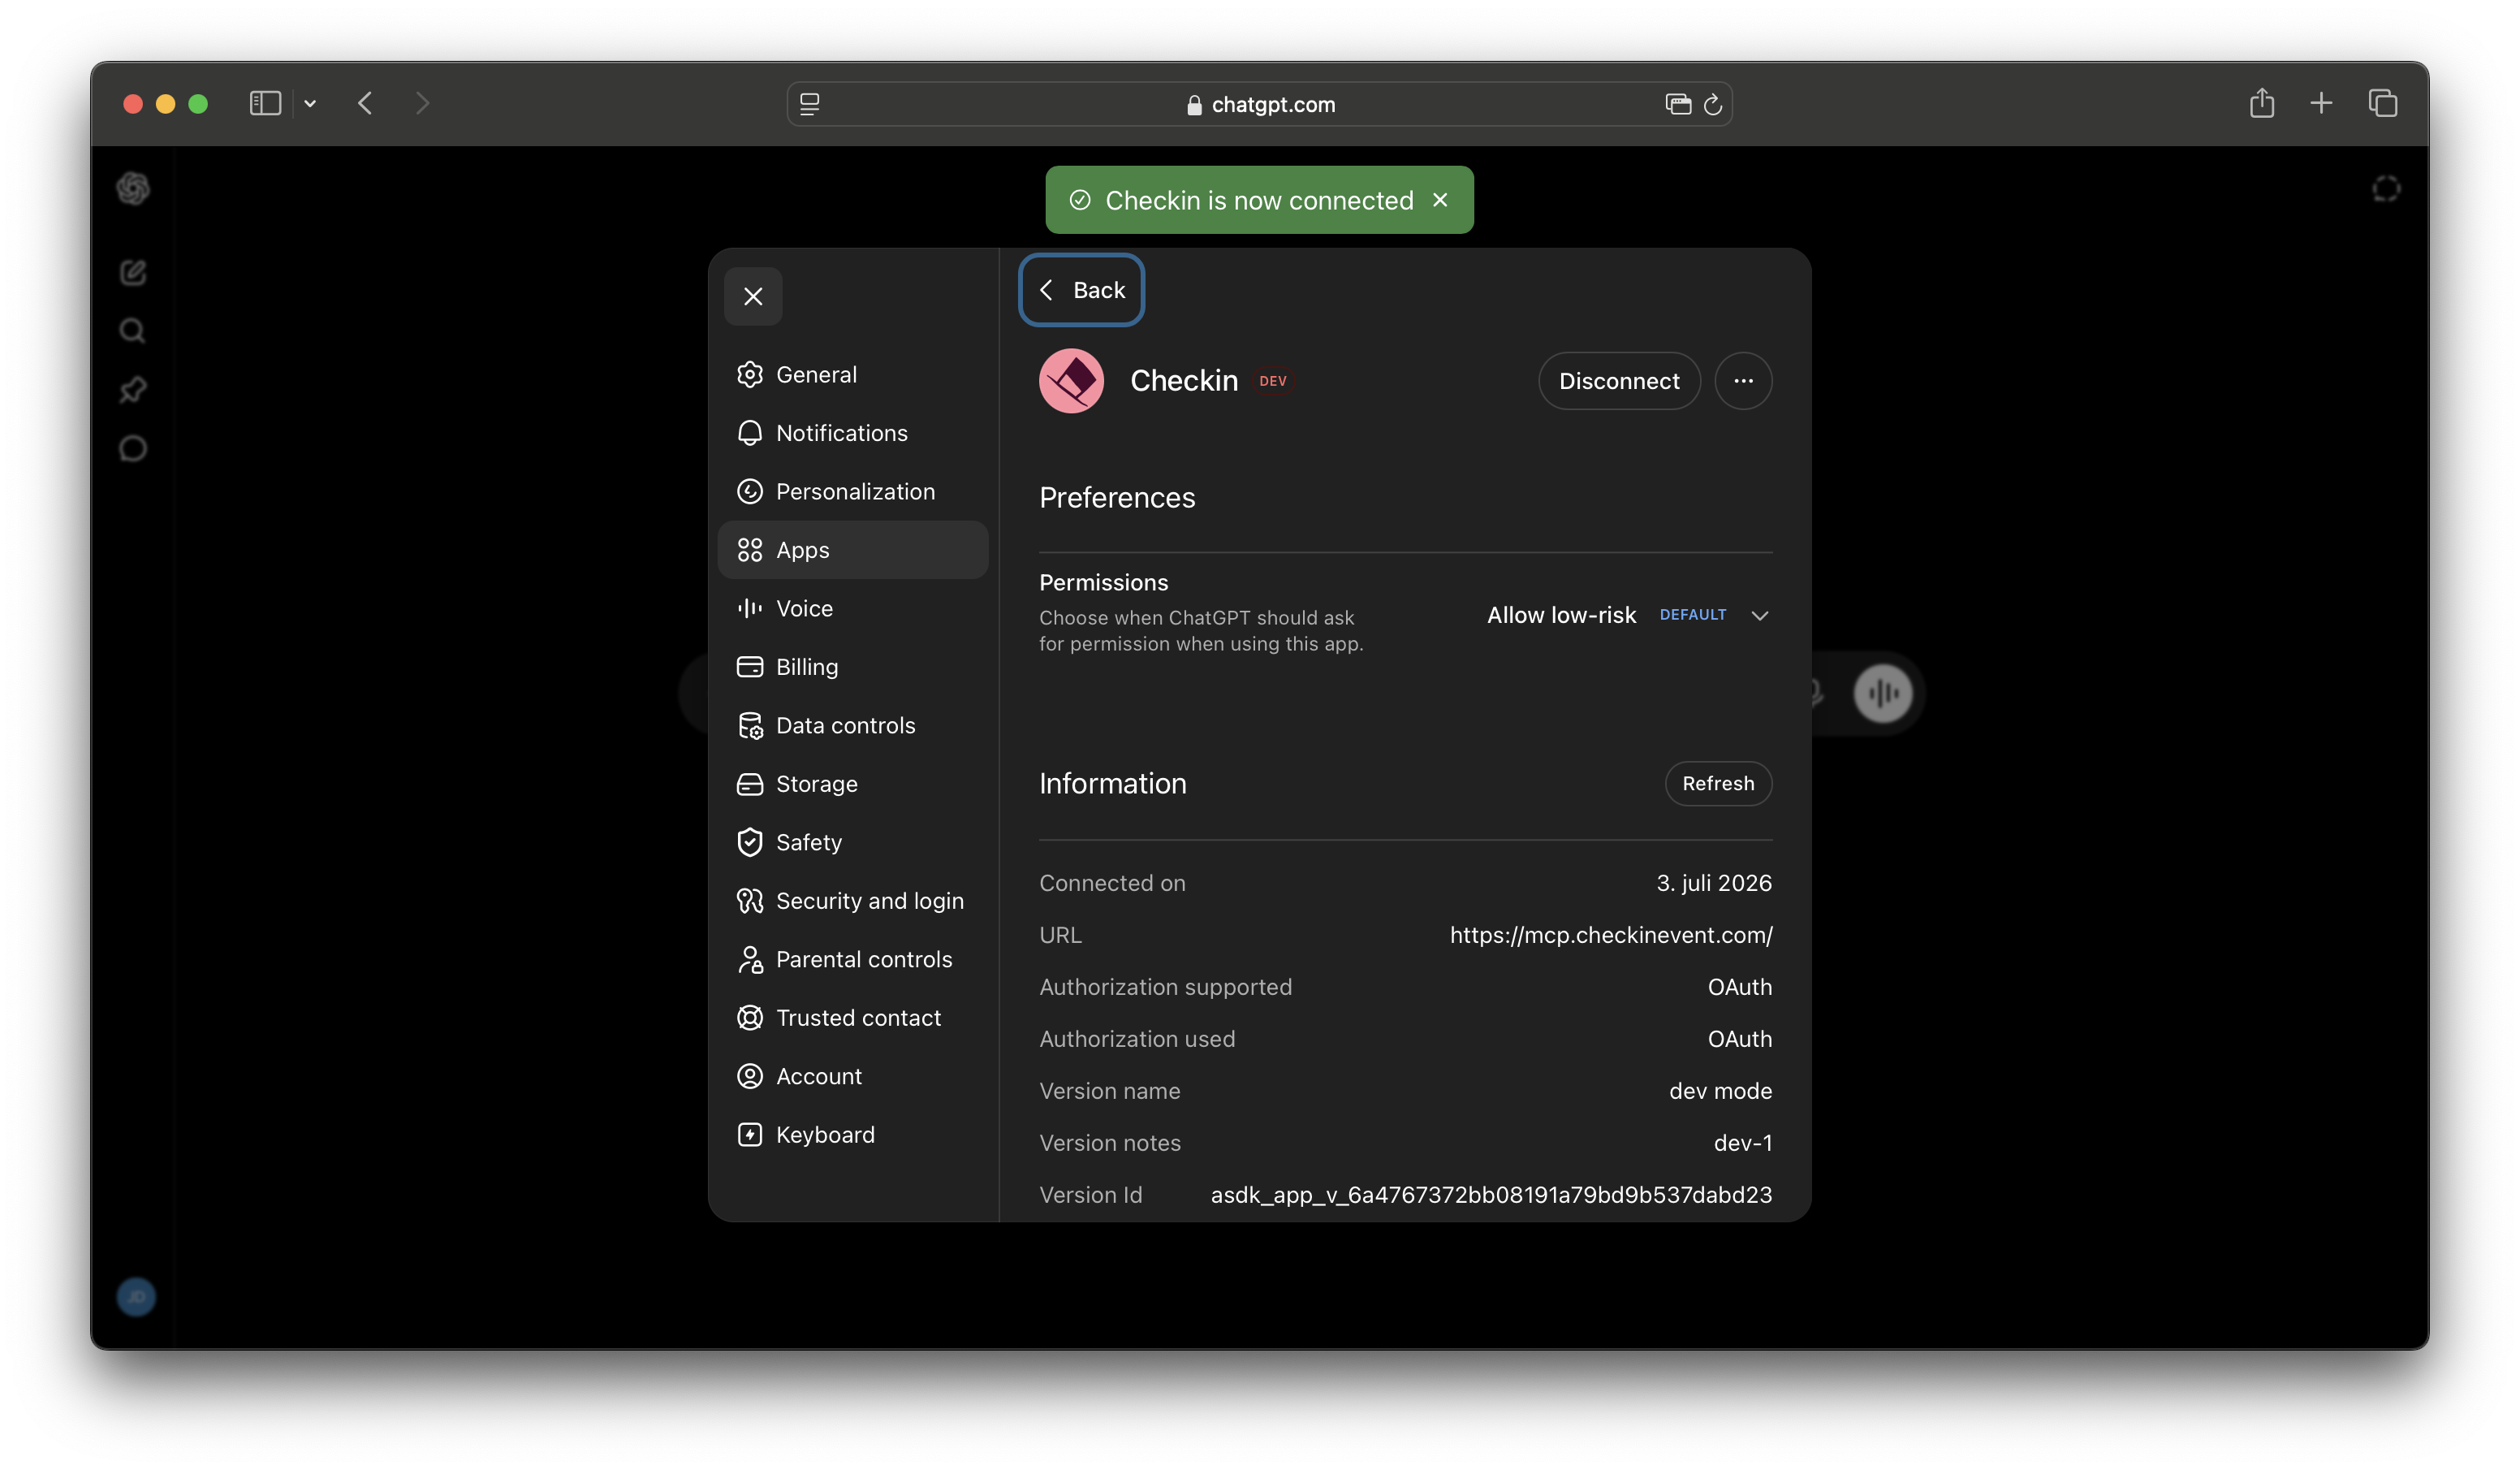
Task: Select the Apps settings section
Action: point(853,549)
